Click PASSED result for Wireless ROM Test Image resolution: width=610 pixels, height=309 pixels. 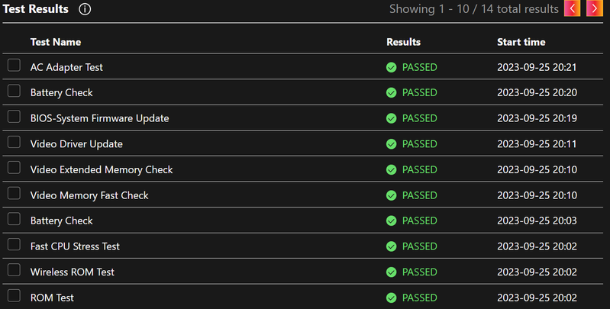[x=419, y=272]
